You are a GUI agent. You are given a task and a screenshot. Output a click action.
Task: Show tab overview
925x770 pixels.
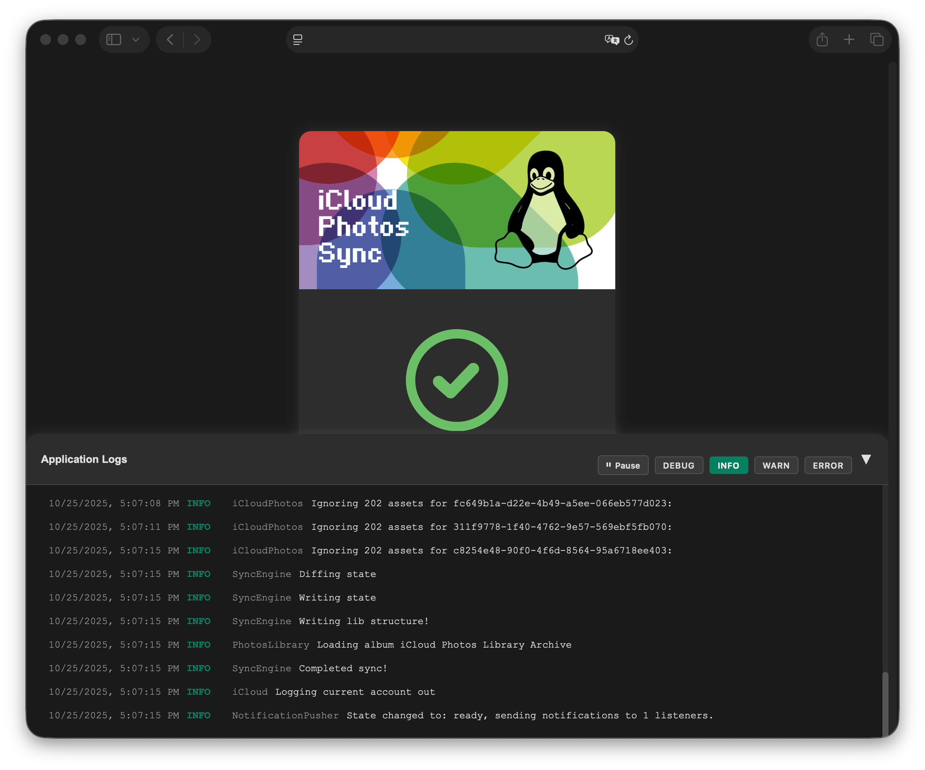click(877, 40)
